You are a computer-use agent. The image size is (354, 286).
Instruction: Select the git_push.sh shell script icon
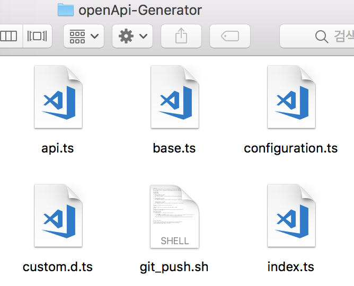175,216
